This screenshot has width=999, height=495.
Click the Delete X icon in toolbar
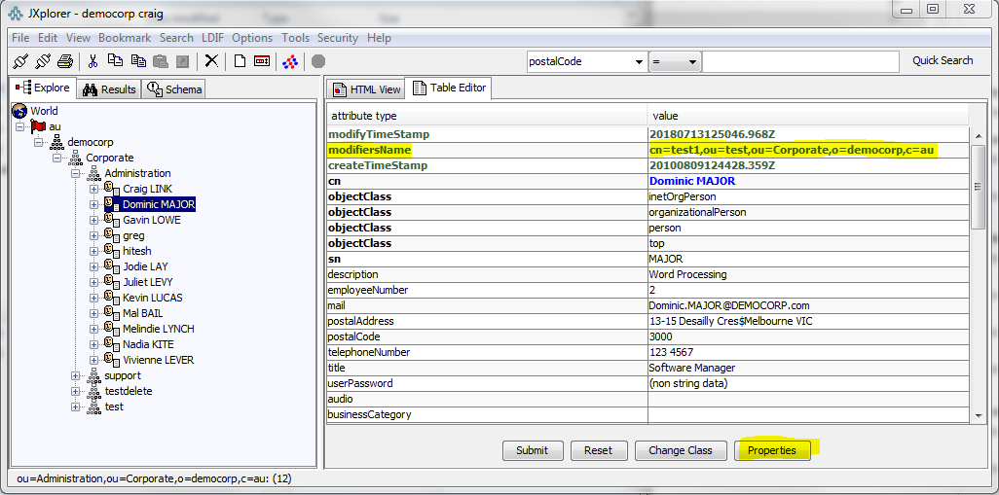tap(211, 61)
